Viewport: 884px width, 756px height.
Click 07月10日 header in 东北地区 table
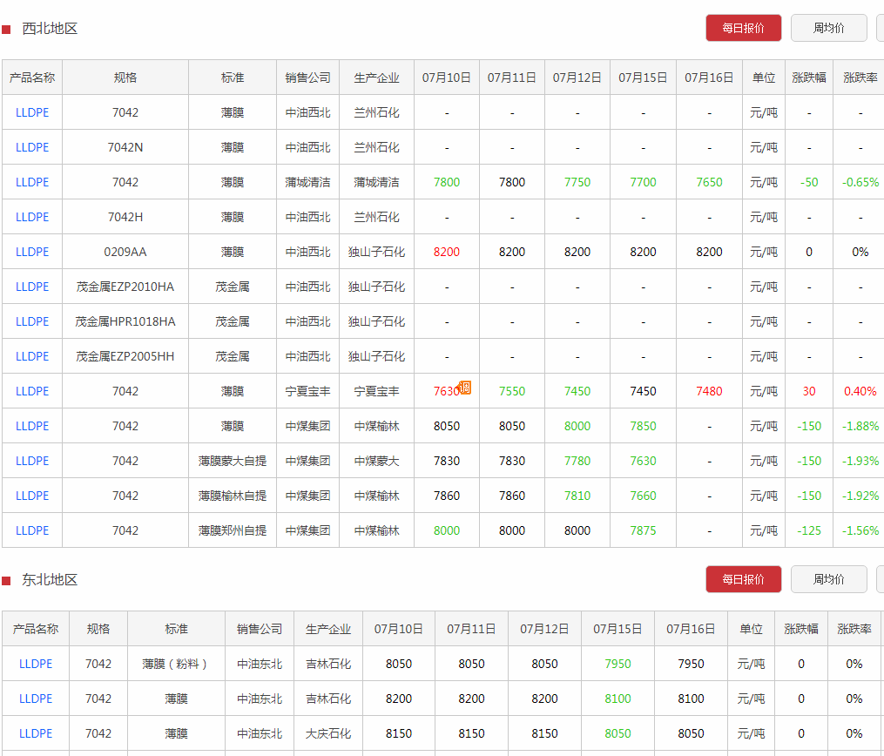(399, 629)
